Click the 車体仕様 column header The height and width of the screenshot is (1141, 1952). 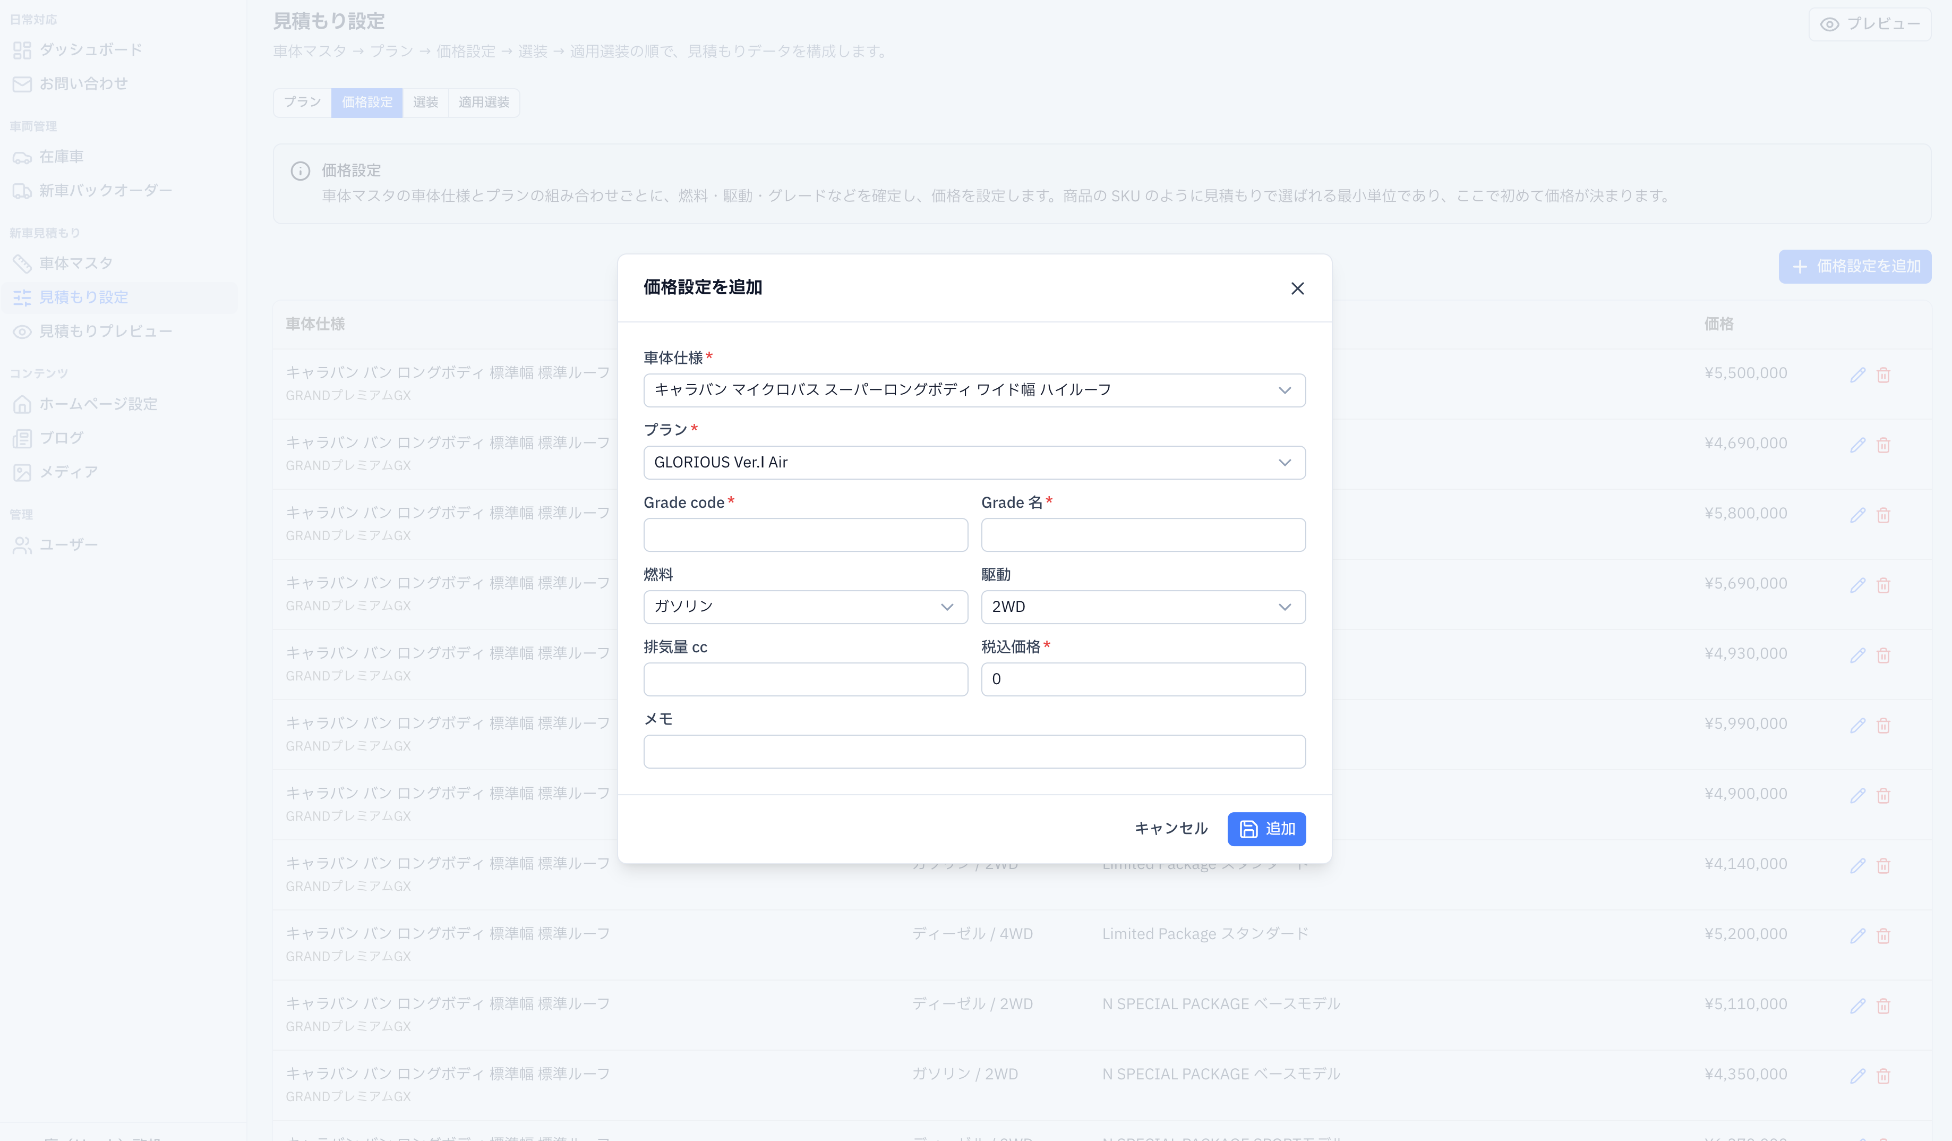click(x=315, y=324)
